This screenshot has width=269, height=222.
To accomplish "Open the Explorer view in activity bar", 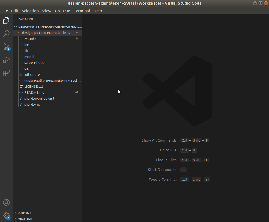I will click(x=6, y=21).
